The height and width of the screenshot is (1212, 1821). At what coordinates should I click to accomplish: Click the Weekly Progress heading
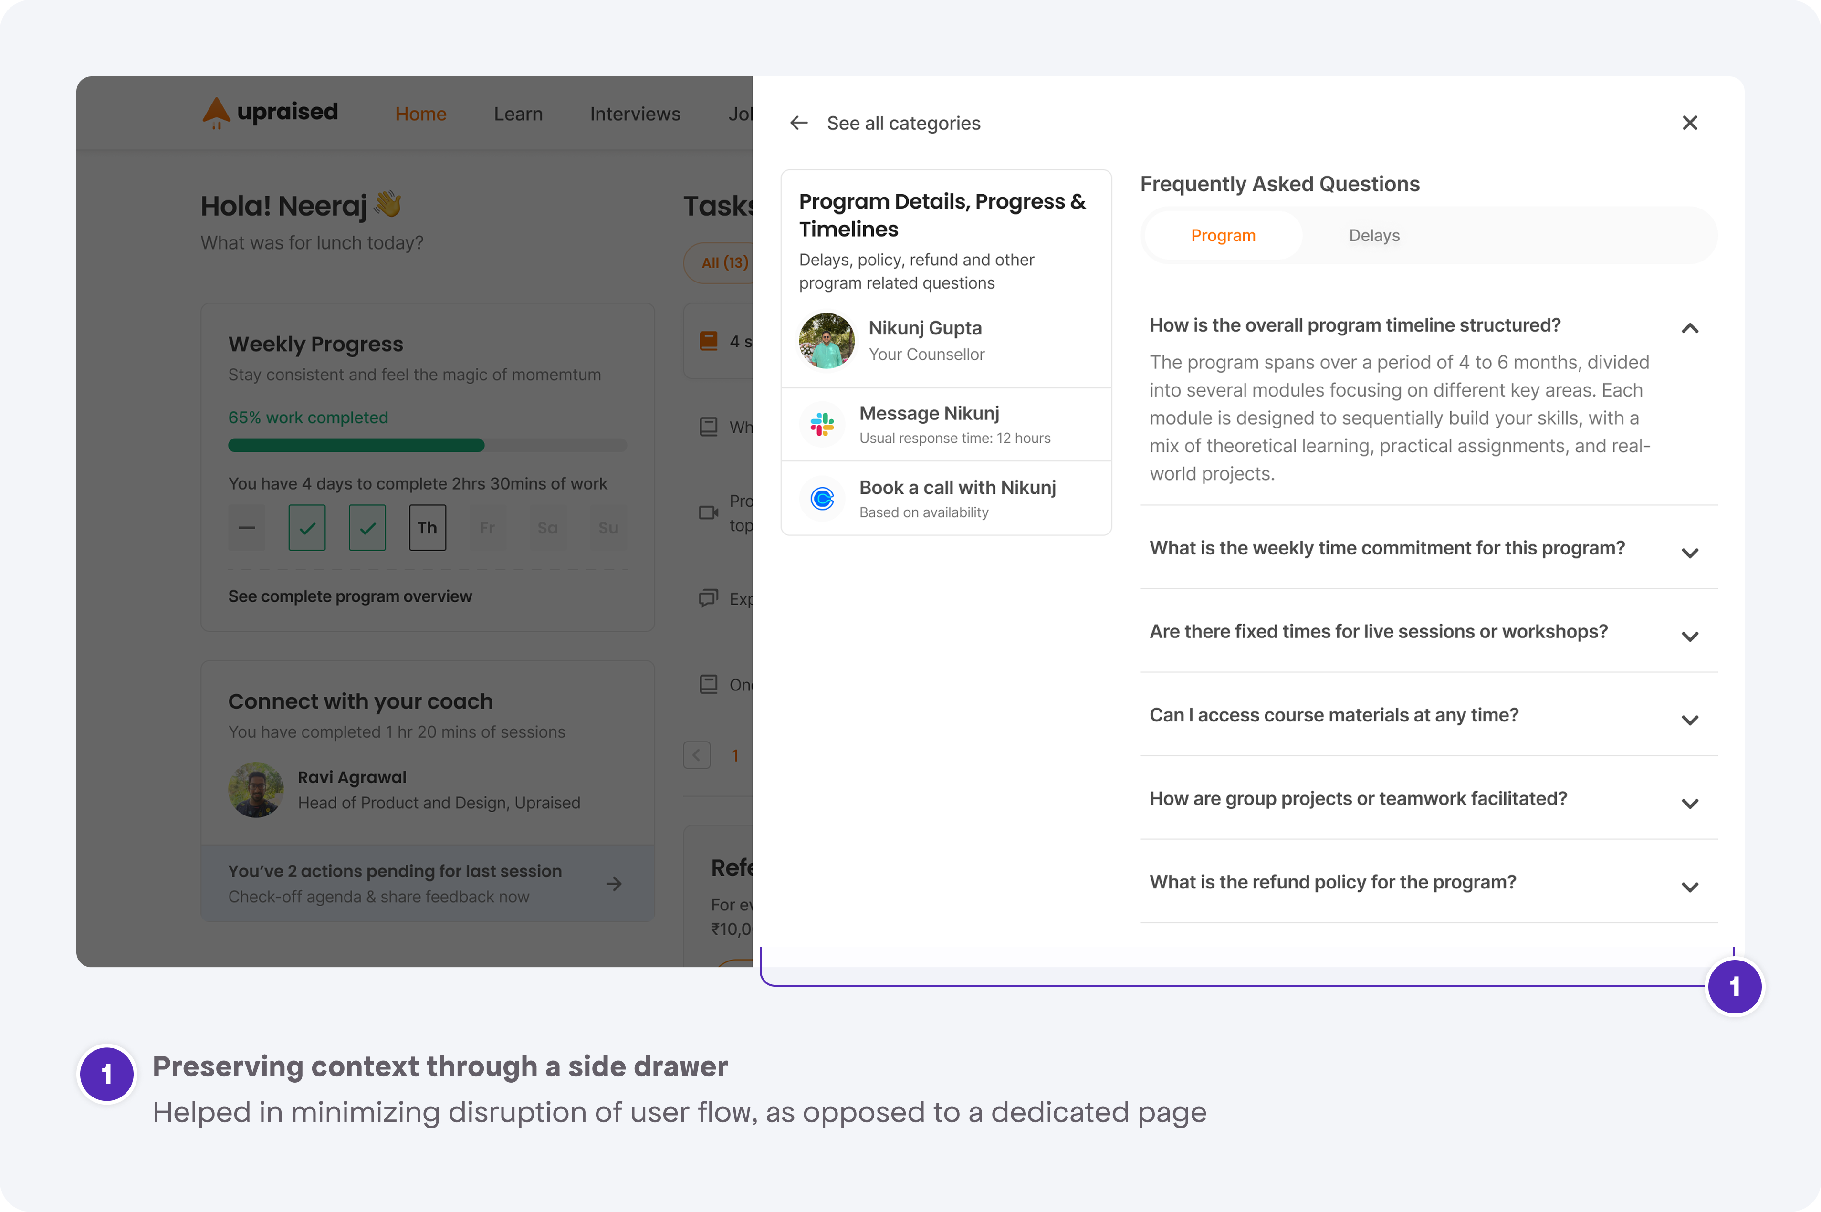(315, 344)
